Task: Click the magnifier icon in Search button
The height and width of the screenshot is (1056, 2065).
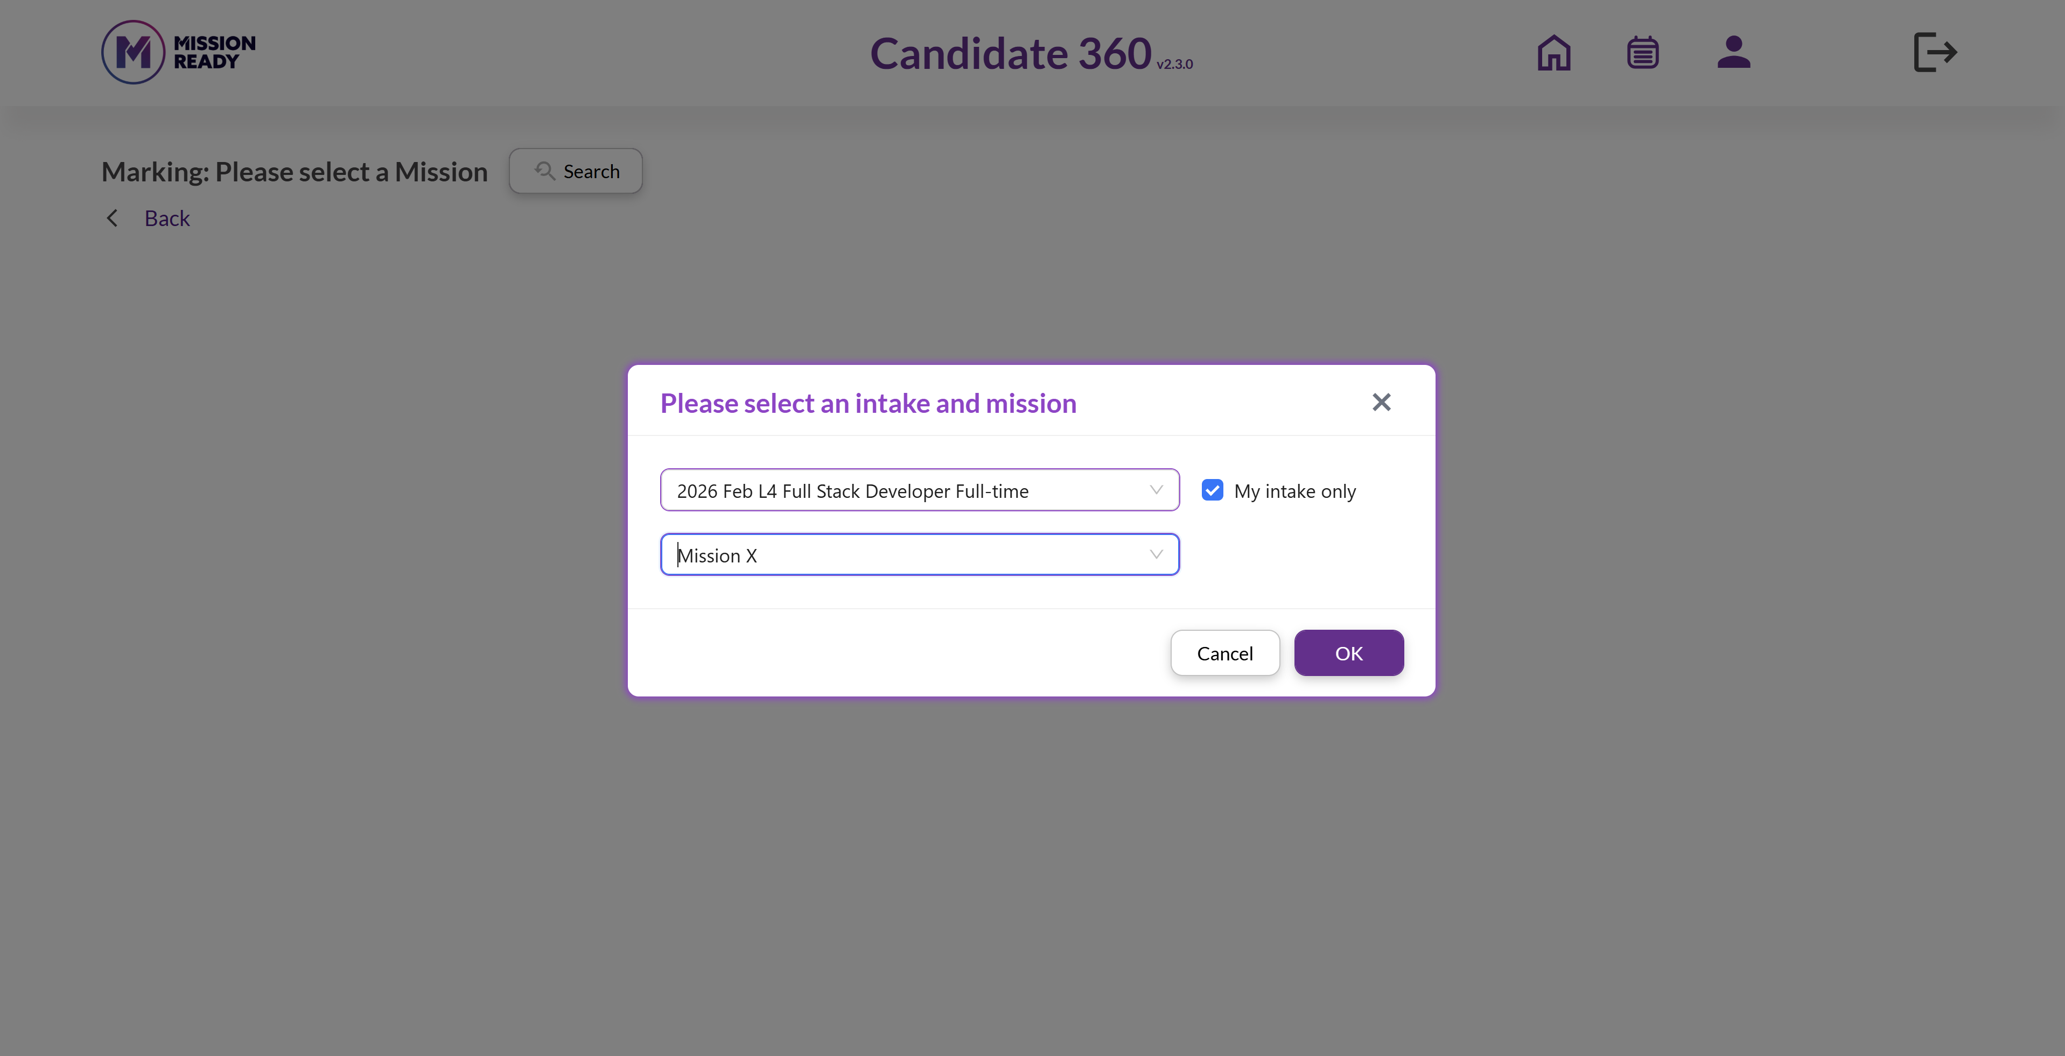Action: click(545, 171)
